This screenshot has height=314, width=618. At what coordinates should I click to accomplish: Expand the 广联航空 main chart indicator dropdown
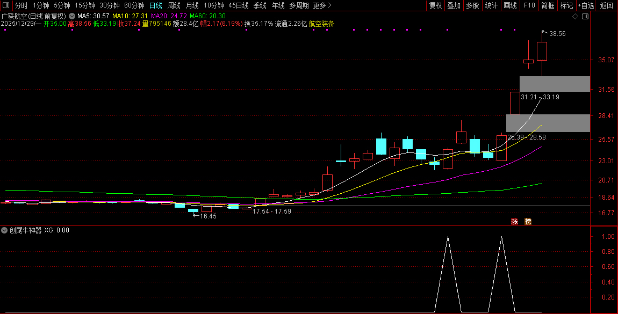(71, 16)
